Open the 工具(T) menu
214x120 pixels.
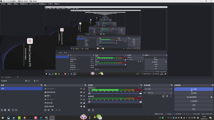[x=50, y=4]
